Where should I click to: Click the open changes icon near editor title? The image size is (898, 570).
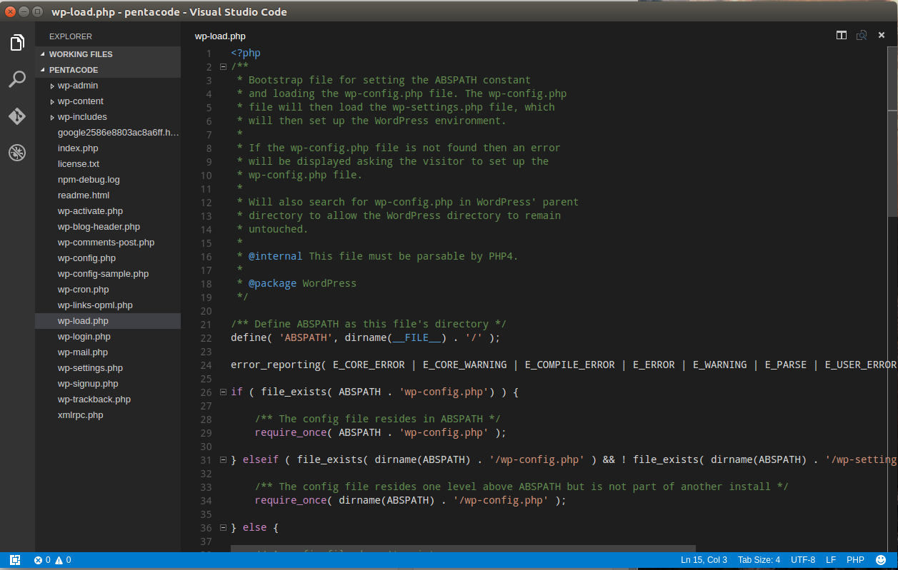click(x=862, y=35)
